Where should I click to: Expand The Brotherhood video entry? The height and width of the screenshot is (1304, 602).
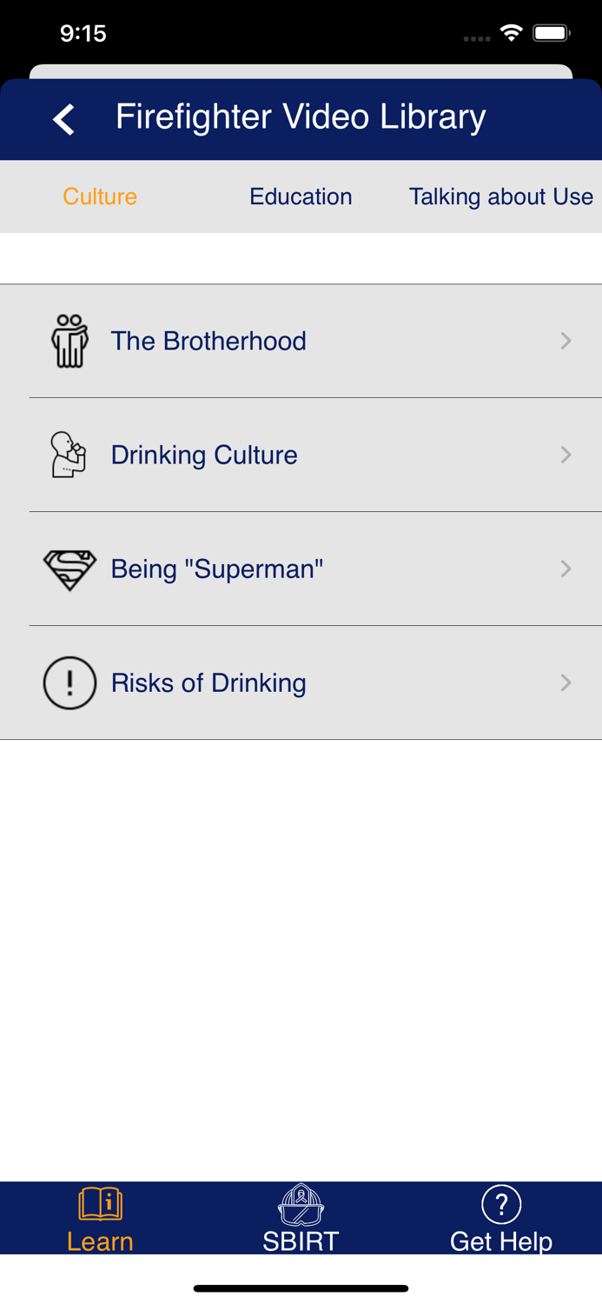(566, 340)
